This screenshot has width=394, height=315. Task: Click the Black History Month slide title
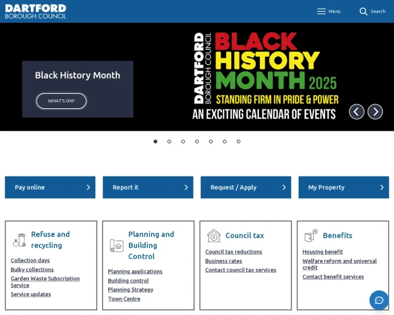point(77,75)
